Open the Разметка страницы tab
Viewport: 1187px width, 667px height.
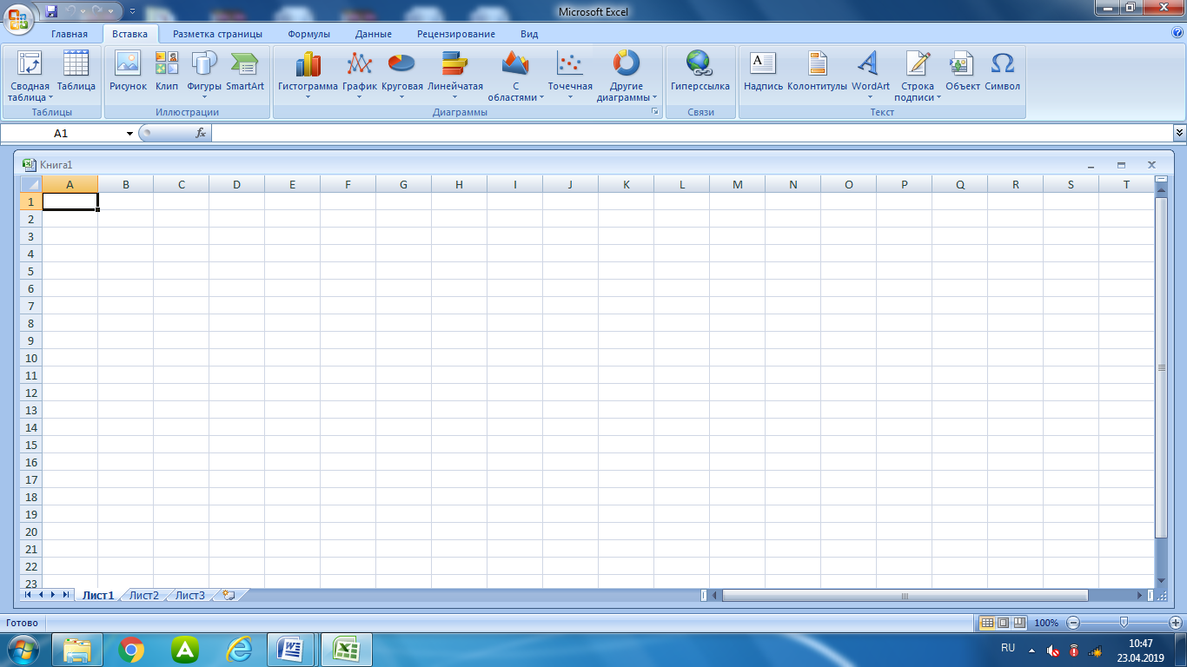coord(217,34)
